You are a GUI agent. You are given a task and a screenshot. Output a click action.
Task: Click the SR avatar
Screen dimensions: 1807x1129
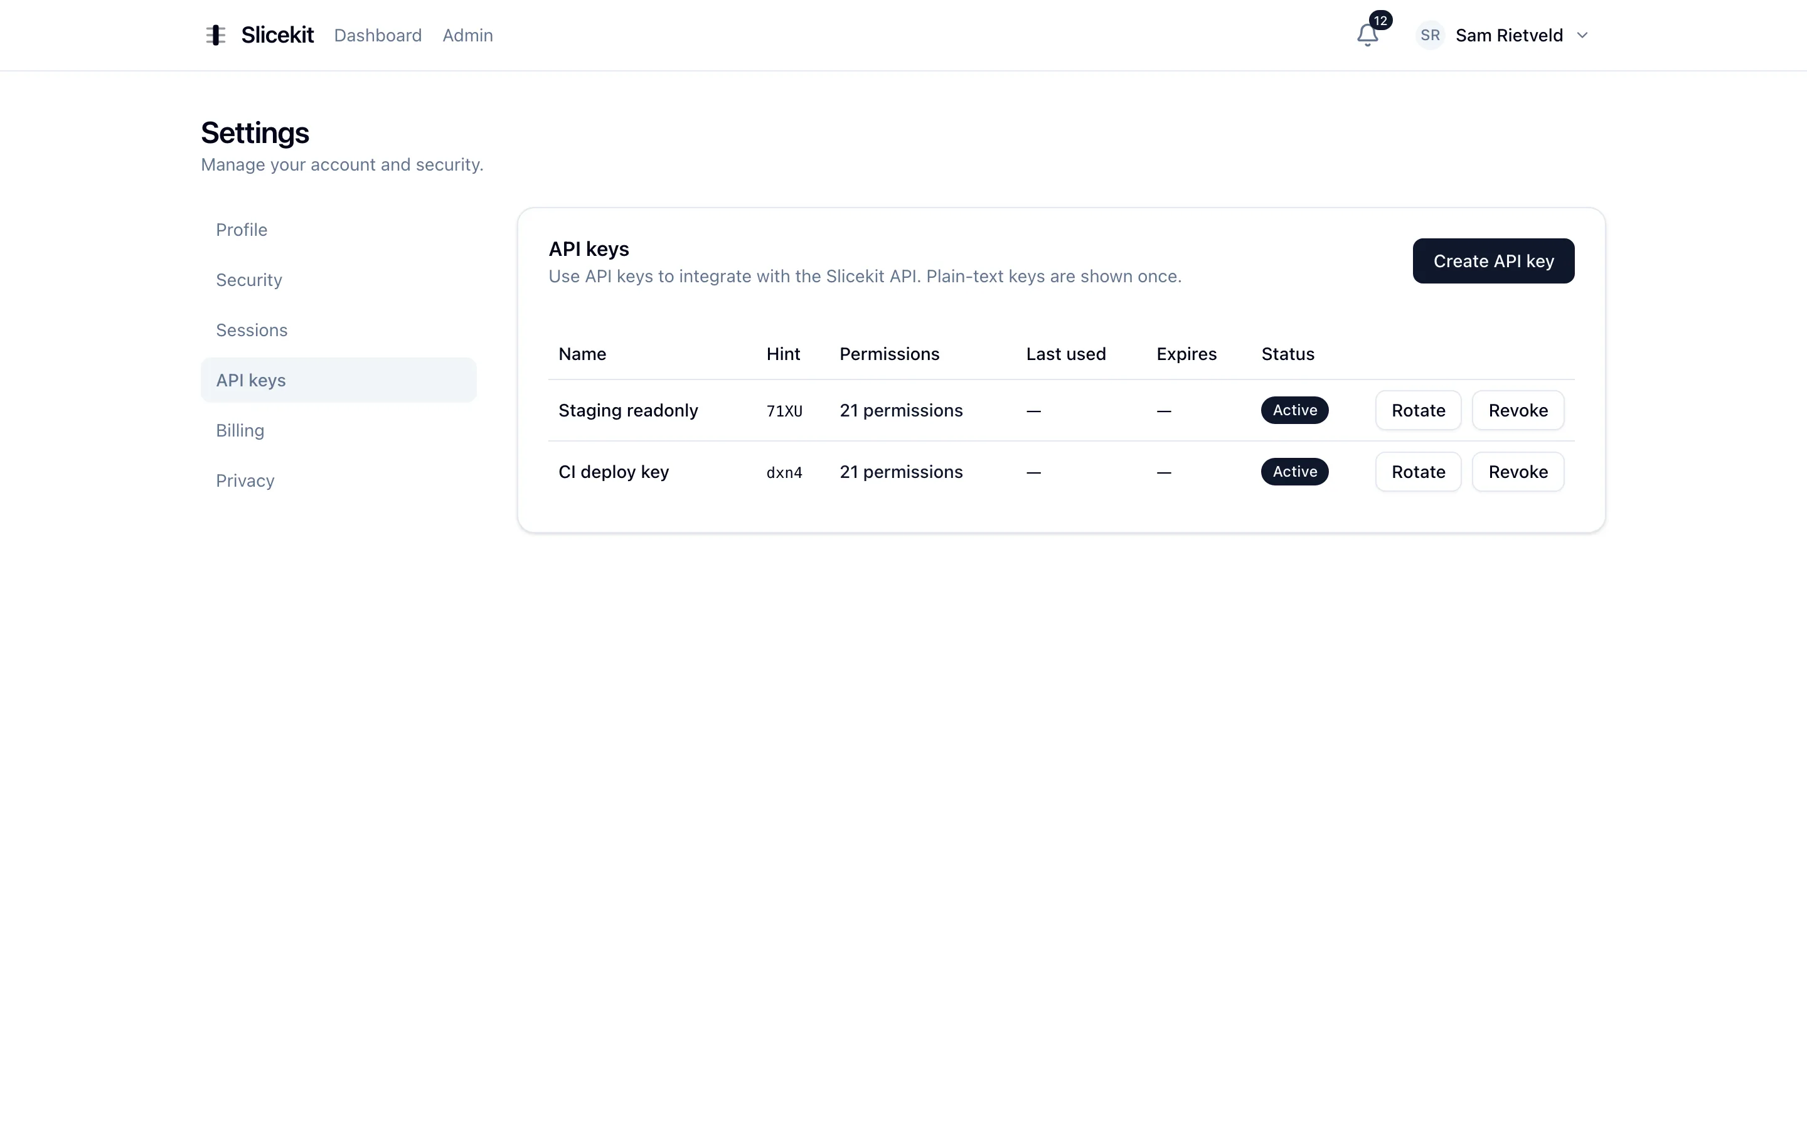(1430, 35)
